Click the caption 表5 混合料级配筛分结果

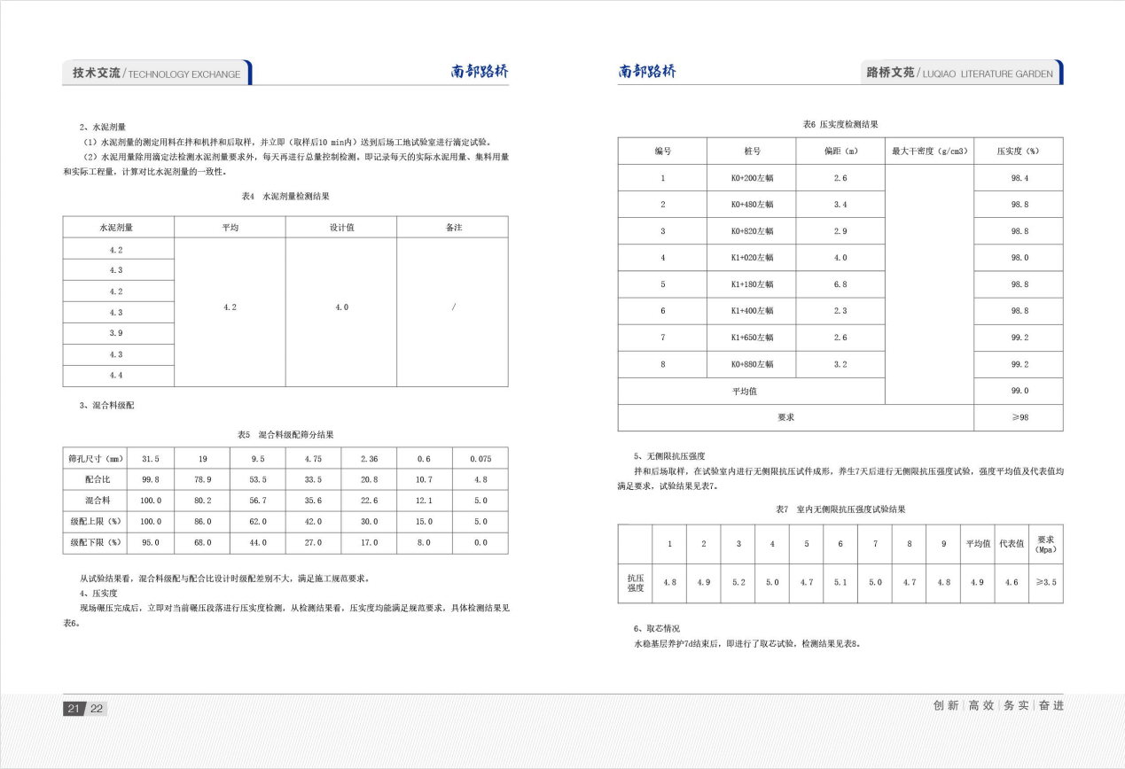[x=285, y=435]
